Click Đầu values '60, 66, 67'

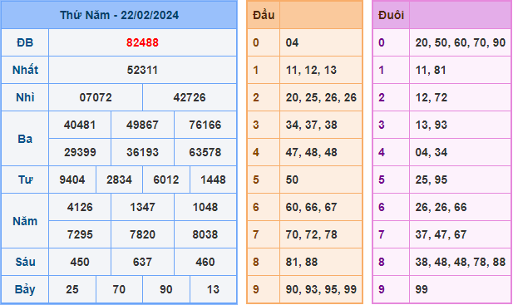[x=311, y=207]
